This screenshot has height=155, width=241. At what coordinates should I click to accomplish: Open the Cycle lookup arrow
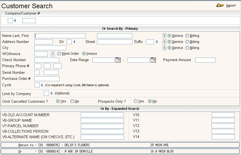click(x=42, y=85)
